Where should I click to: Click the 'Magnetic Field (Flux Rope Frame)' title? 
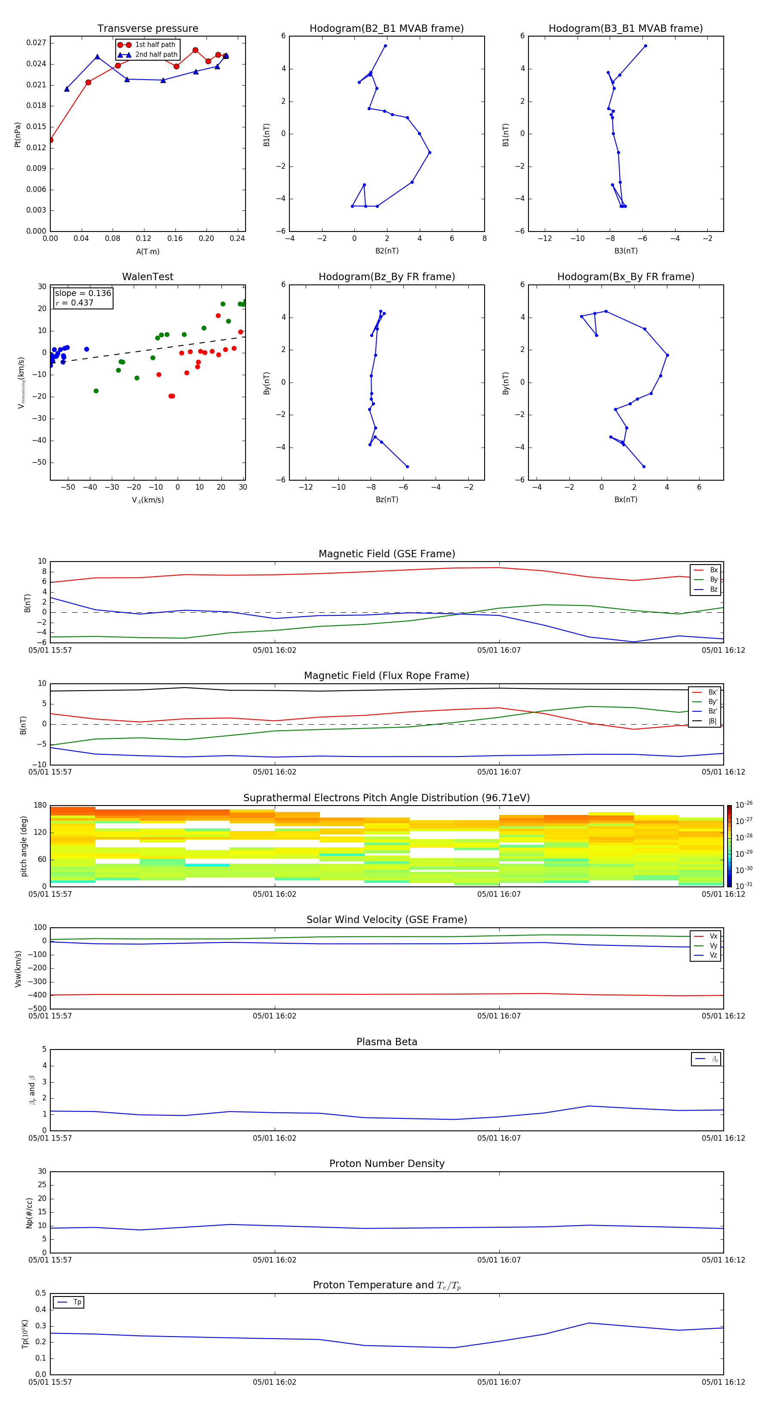click(x=387, y=675)
